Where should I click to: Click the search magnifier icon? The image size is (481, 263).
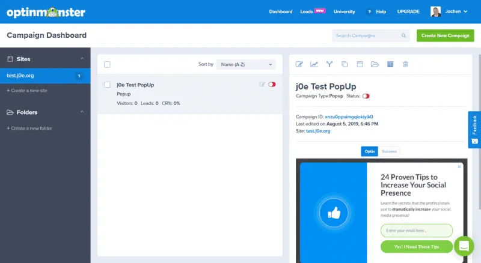click(403, 35)
